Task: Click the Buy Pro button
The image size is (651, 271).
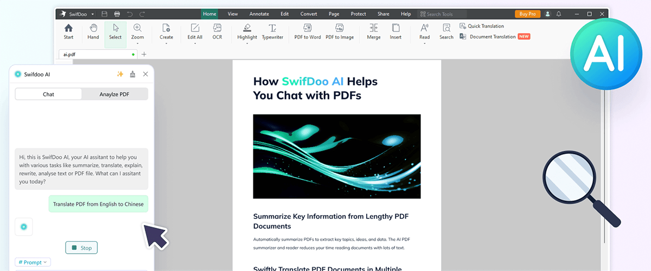Action: click(527, 14)
